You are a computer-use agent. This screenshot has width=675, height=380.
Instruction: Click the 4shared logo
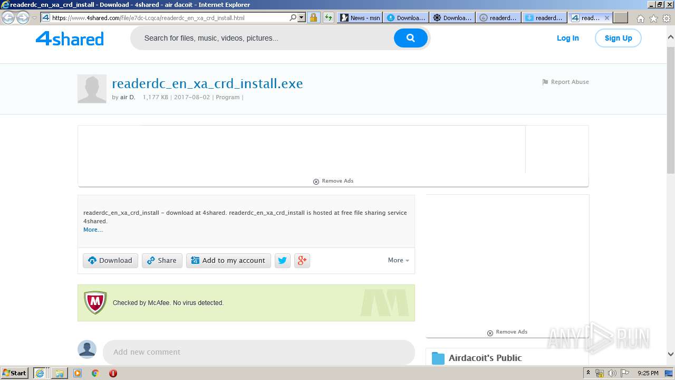[70, 39]
